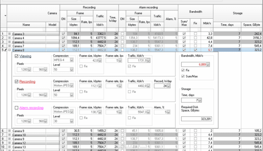
Task: Open Alarm % dropdown
Action: point(169,112)
